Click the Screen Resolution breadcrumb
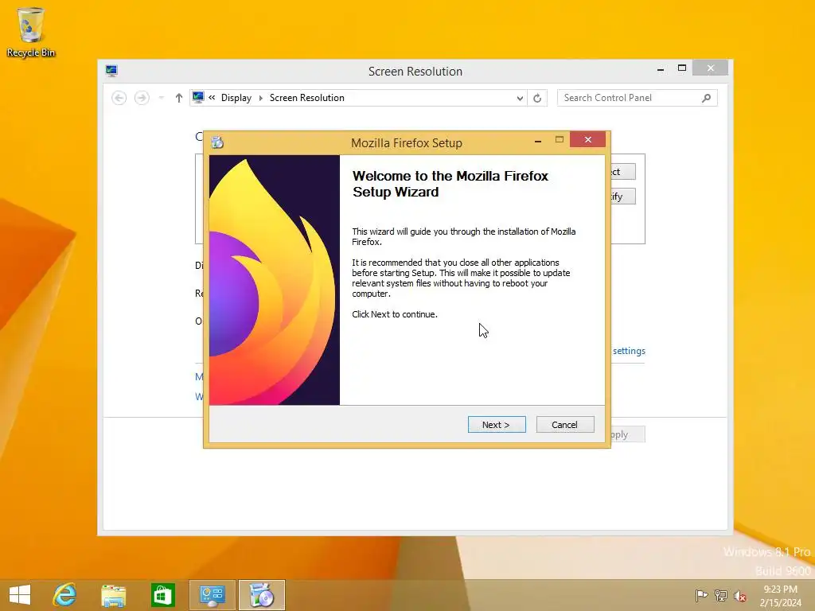The image size is (815, 611). (306, 98)
